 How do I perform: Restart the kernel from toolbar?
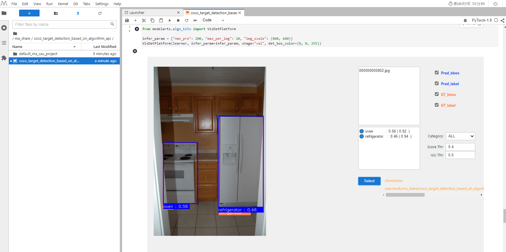(x=187, y=20)
